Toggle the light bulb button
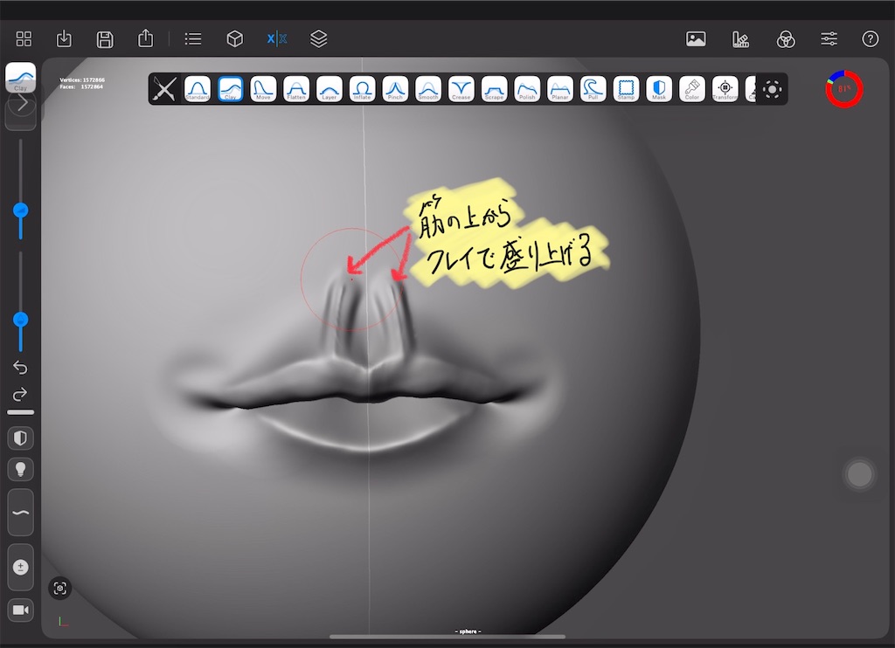 (21, 470)
